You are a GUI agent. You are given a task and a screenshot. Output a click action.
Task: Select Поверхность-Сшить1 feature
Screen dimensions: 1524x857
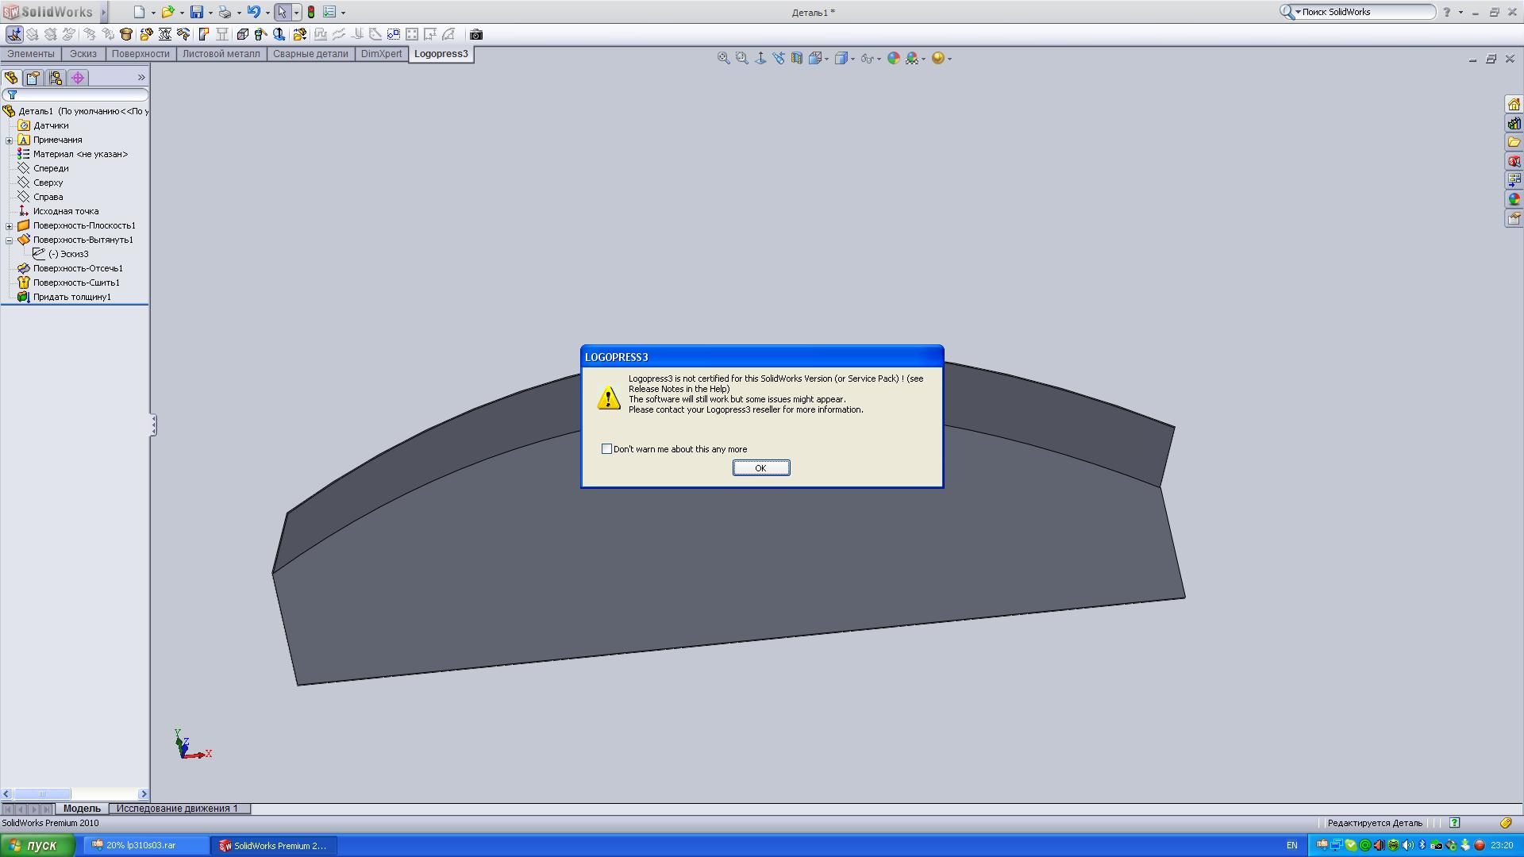76,282
